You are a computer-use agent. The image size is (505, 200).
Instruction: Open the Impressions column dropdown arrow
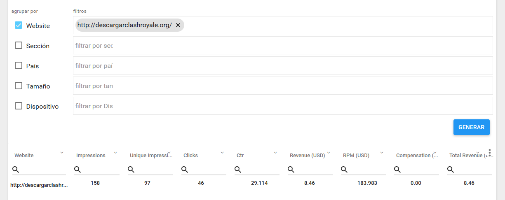coord(115,153)
